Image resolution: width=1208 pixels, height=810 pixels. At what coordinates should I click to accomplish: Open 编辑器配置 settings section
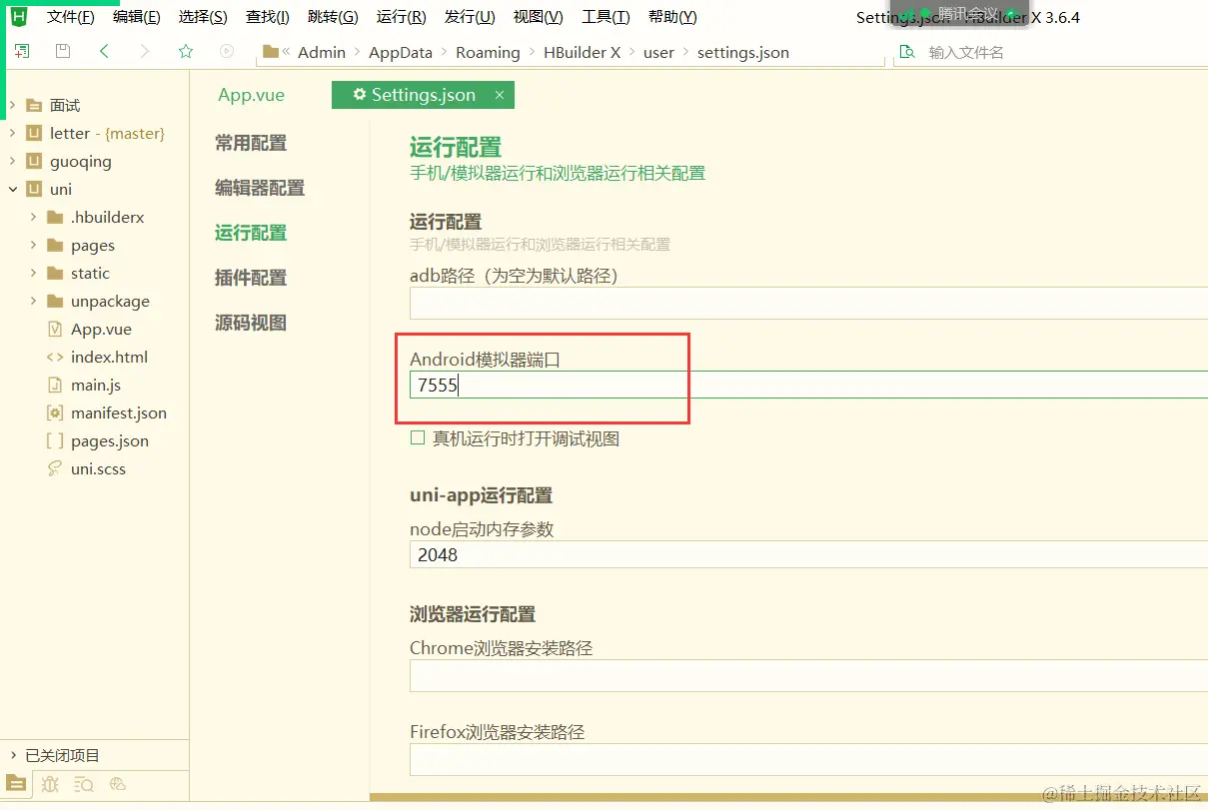[260, 188]
